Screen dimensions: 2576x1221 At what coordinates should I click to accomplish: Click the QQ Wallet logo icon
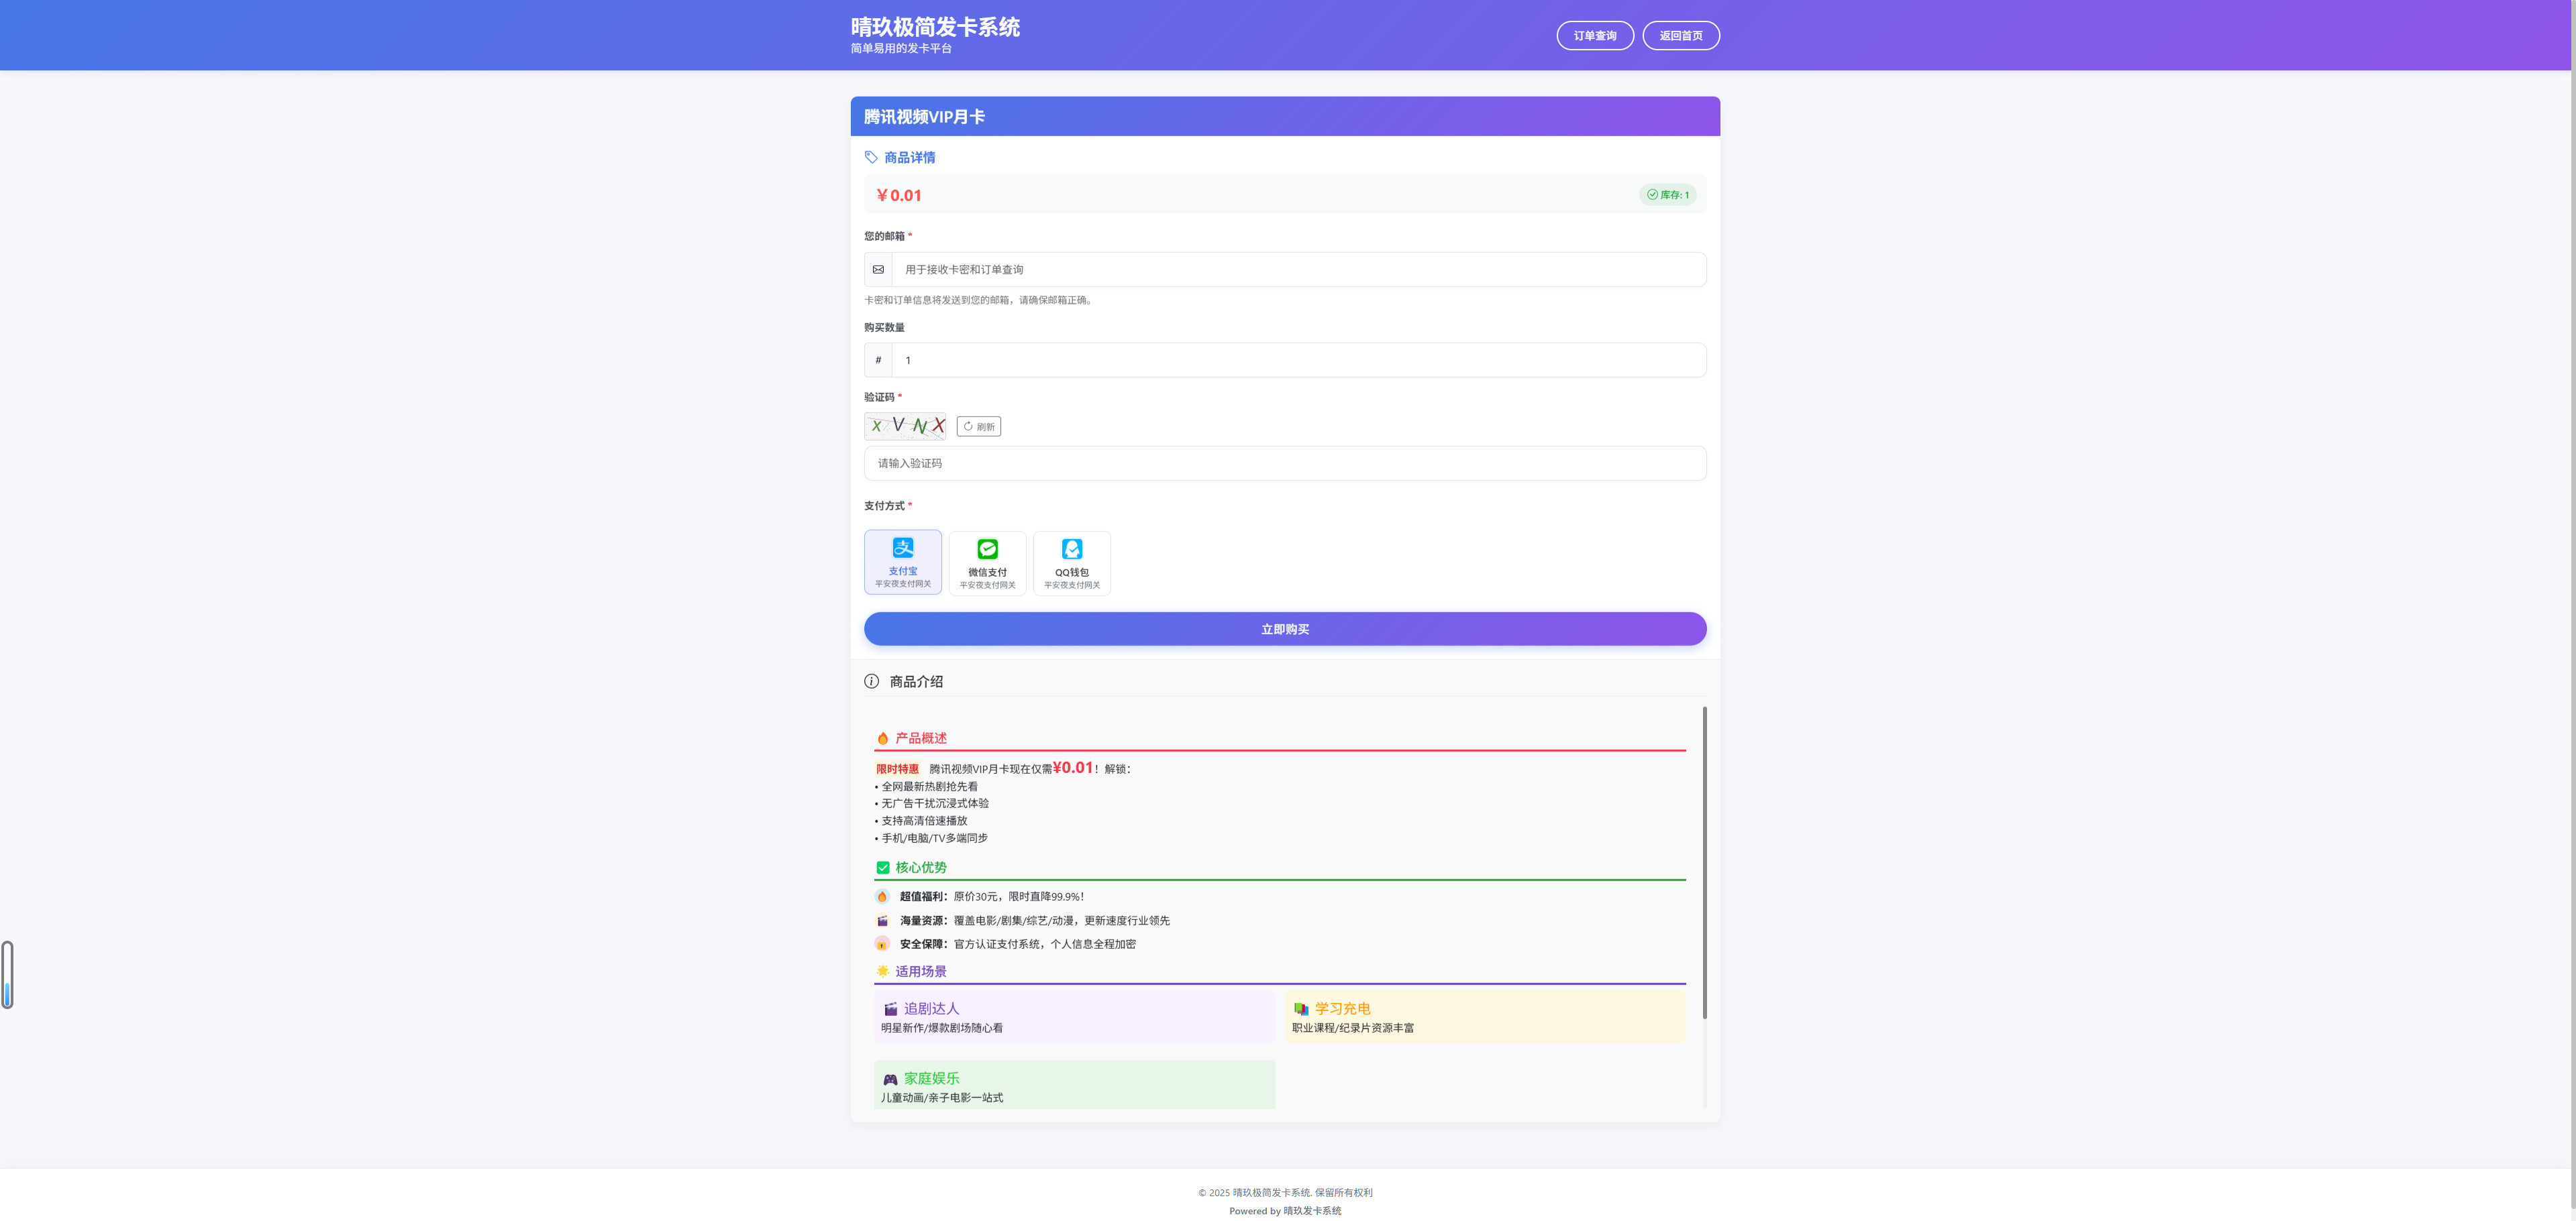pyautogui.click(x=1071, y=548)
